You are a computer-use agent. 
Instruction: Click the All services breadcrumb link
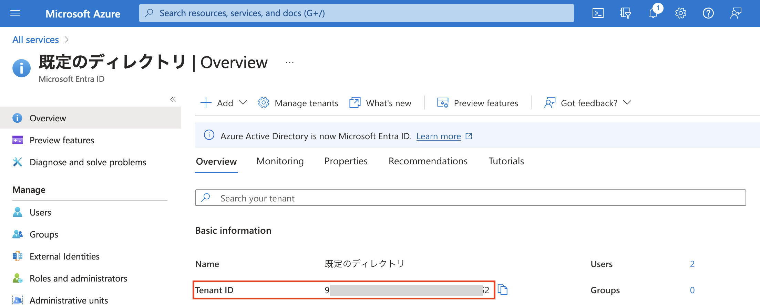click(x=35, y=40)
